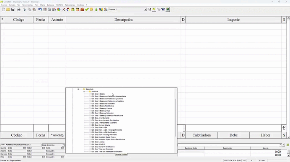Image resolution: width=290 pixels, height=162 pixels.
Task: Click the Calculadora button
Action: 202,135
